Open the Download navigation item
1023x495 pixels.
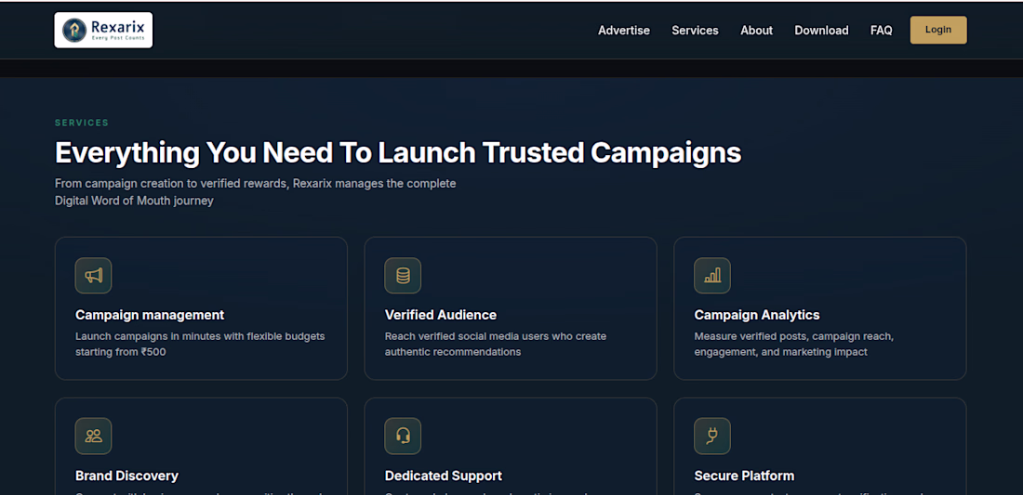[821, 31]
